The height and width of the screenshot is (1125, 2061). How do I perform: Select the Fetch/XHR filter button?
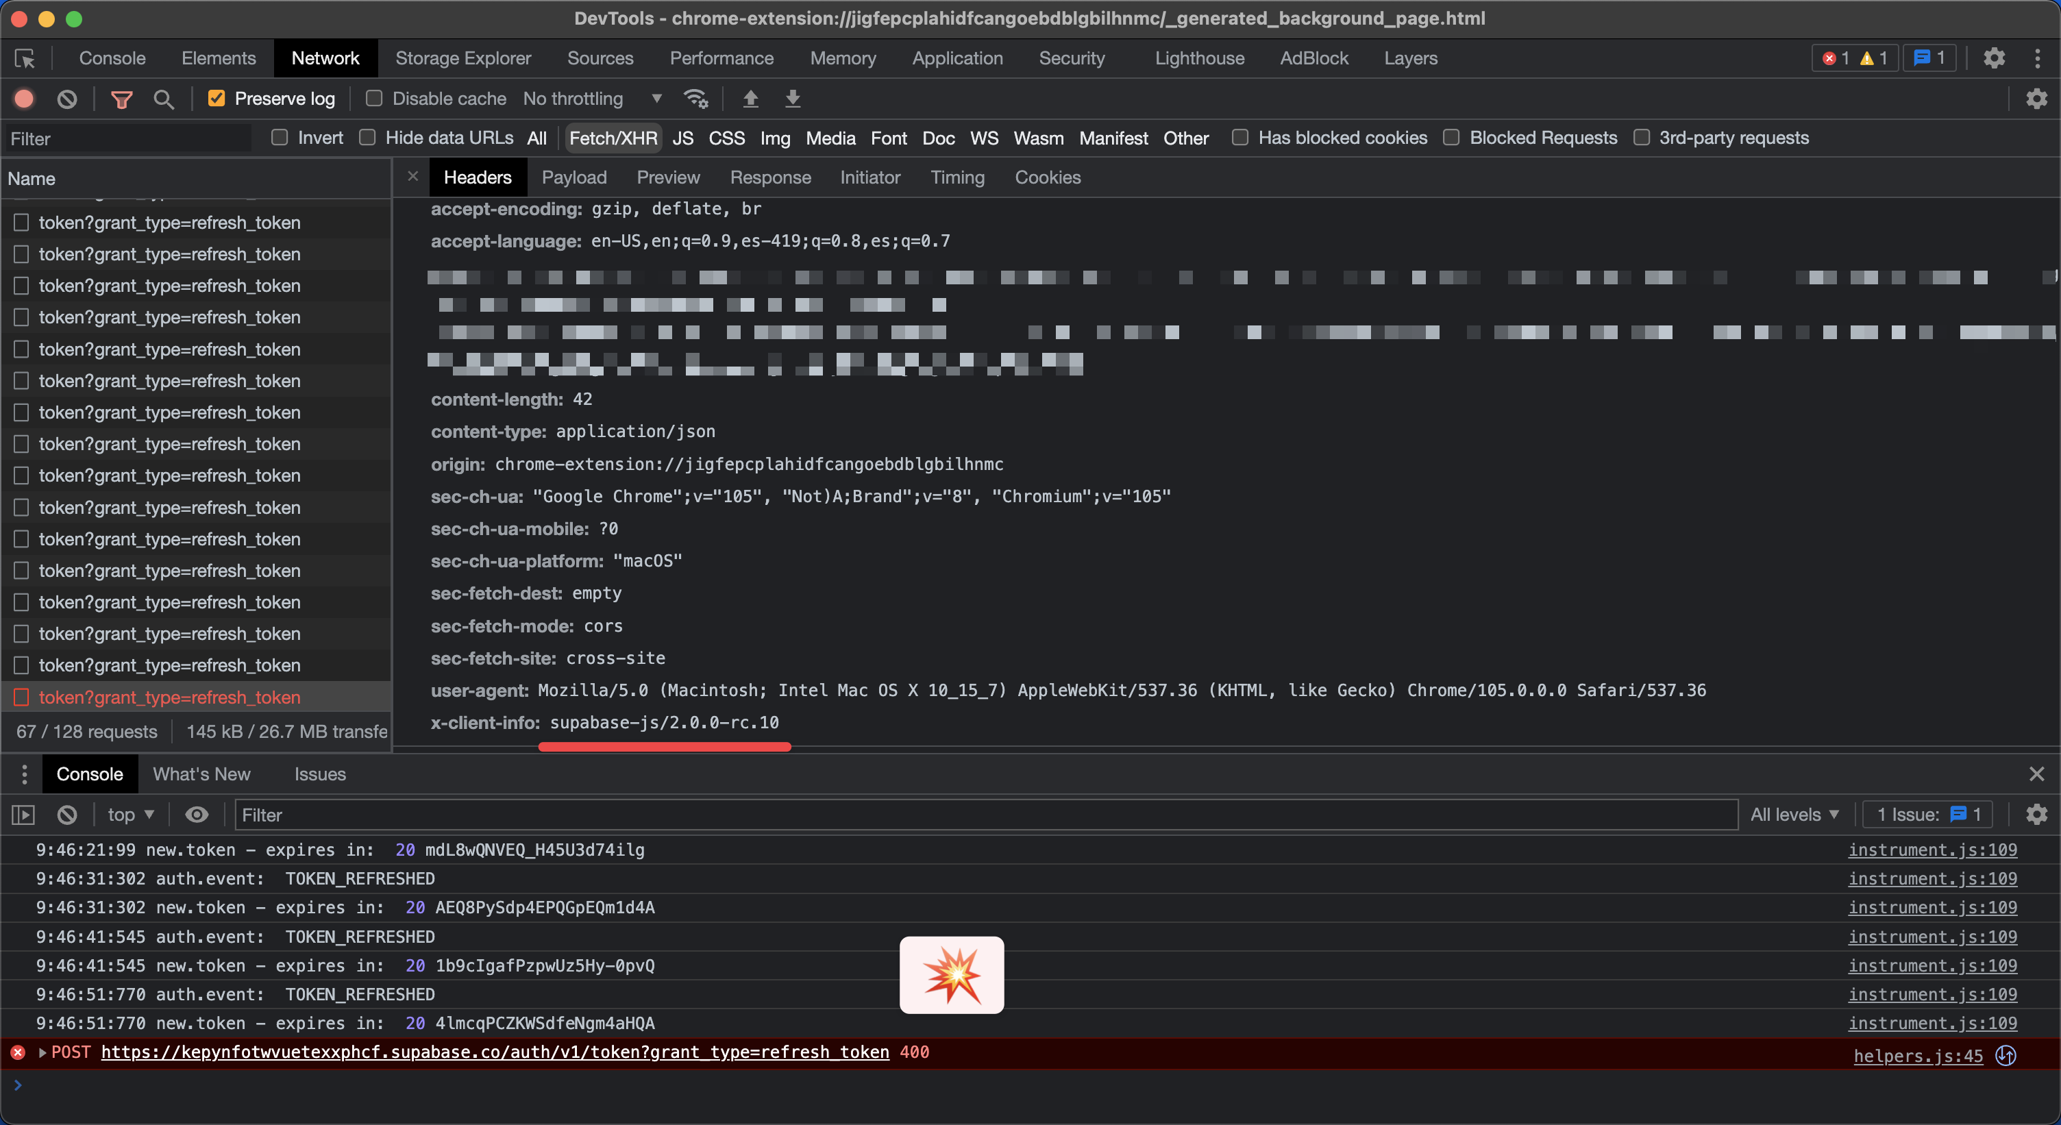(613, 138)
